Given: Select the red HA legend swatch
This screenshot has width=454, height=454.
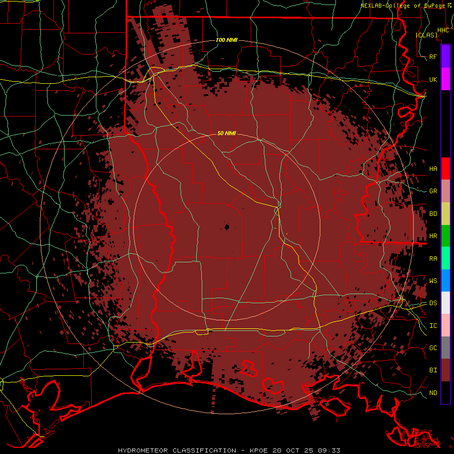Looking at the screenshot, I should (445, 168).
